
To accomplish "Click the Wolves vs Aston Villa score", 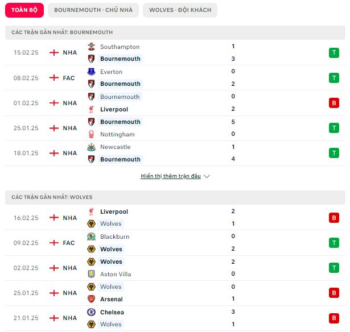I will 233,268.
